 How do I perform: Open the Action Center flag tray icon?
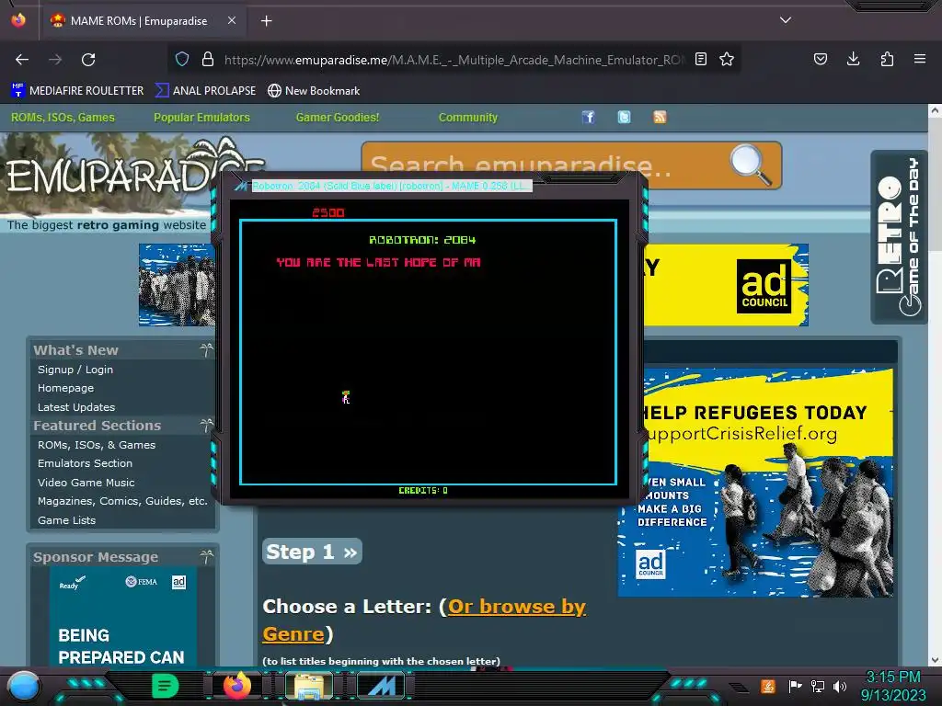point(796,686)
